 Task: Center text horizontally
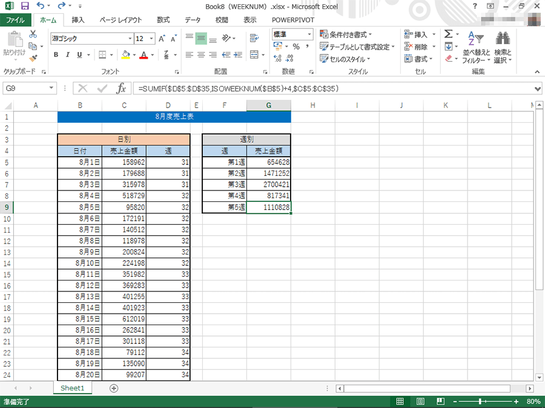(201, 55)
